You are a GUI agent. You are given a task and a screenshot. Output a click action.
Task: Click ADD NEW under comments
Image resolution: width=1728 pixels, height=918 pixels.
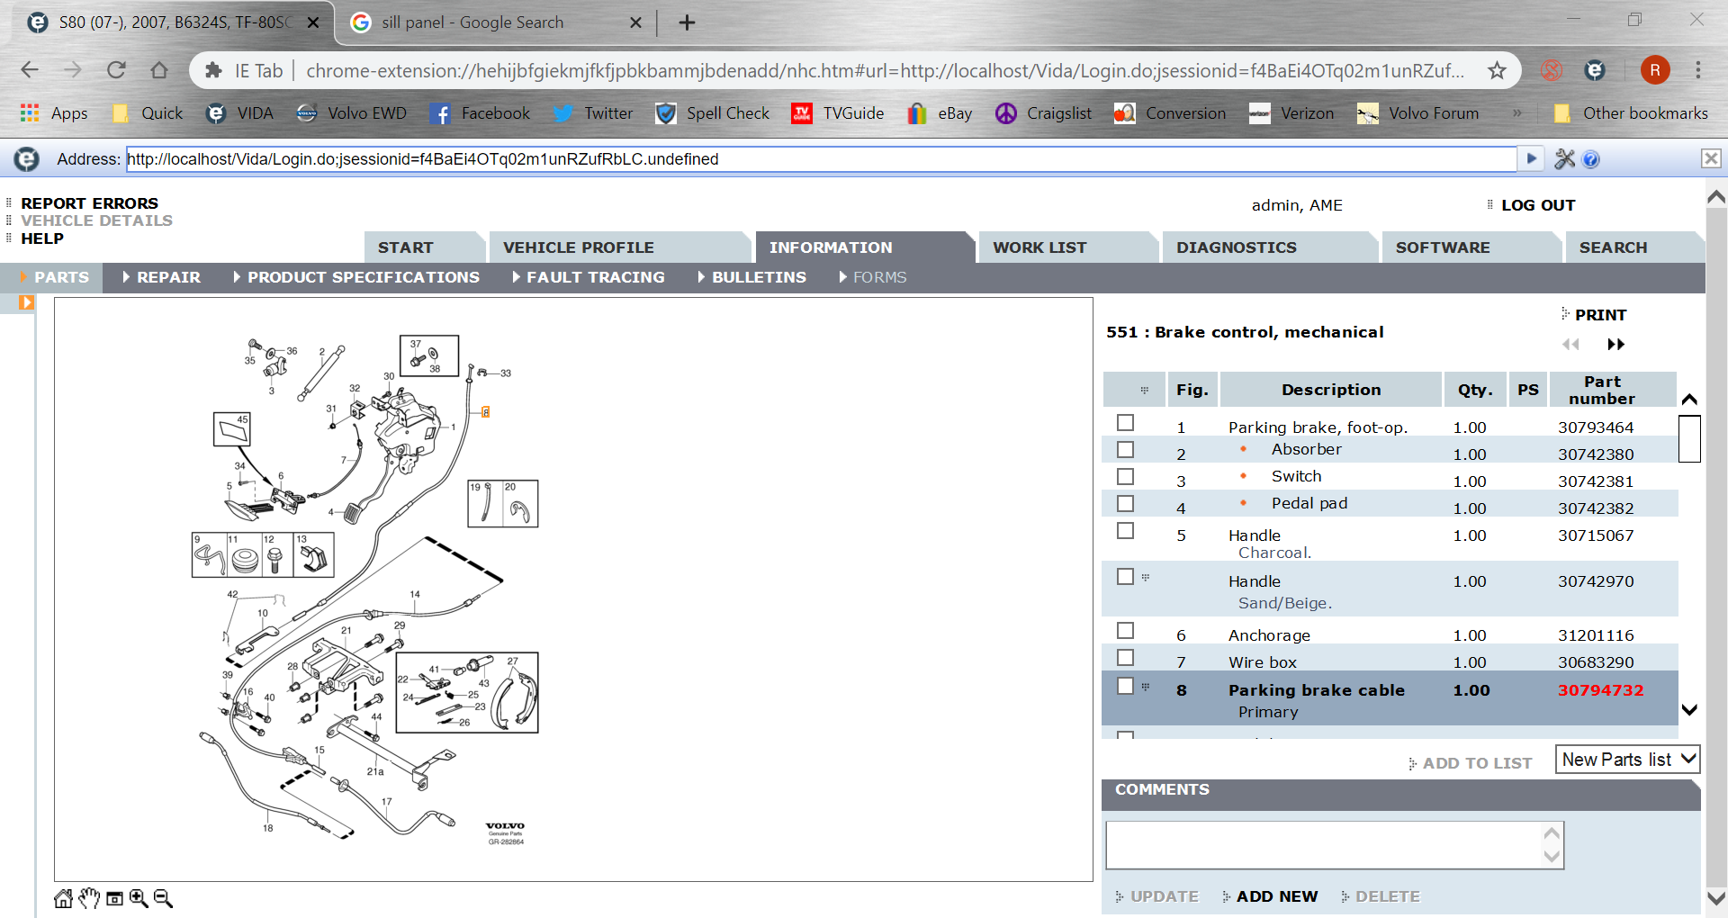(1276, 896)
